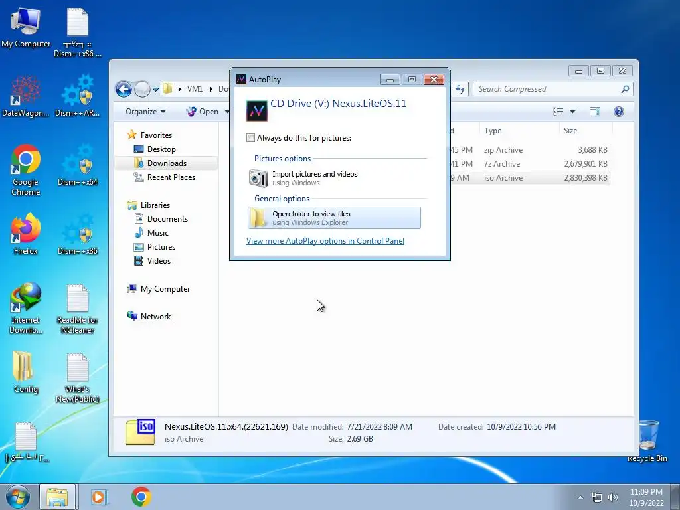The height and width of the screenshot is (510, 680).
Task: Click the Windows Start orb
Action: (17, 497)
